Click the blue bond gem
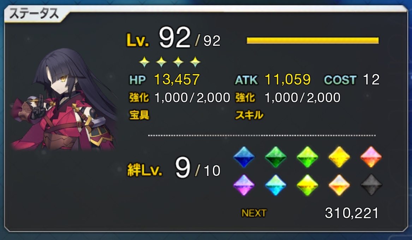Viewport: 412px width, 240px height. click(x=244, y=157)
